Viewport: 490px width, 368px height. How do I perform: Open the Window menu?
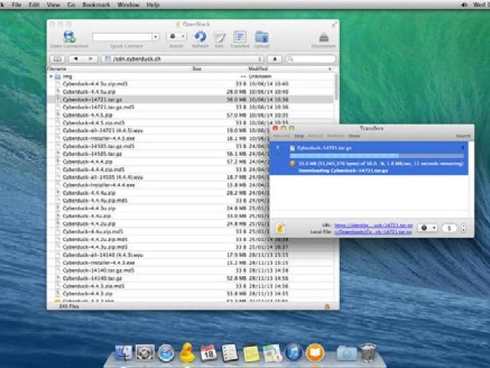click(x=128, y=4)
